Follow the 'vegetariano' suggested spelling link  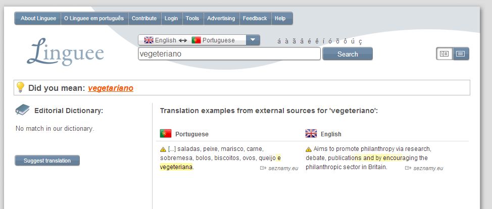click(x=111, y=88)
